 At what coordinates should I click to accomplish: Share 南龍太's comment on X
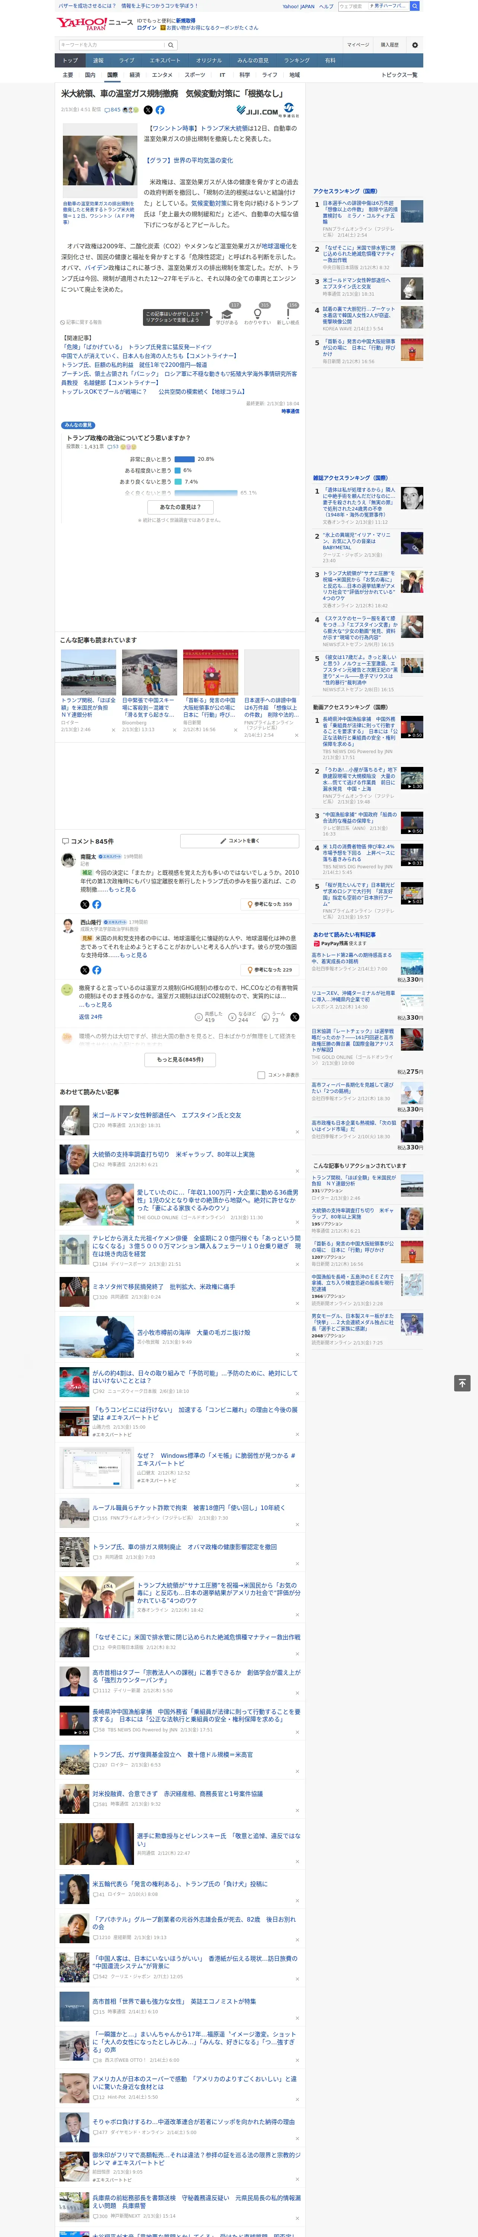85,904
